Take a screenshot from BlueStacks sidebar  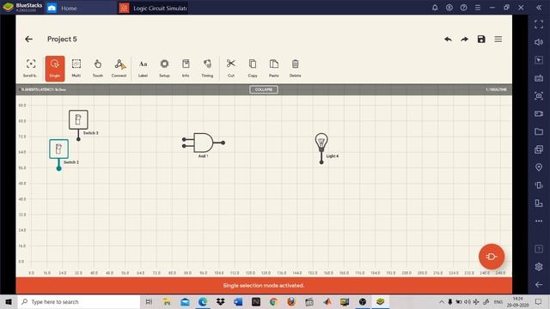(539, 95)
